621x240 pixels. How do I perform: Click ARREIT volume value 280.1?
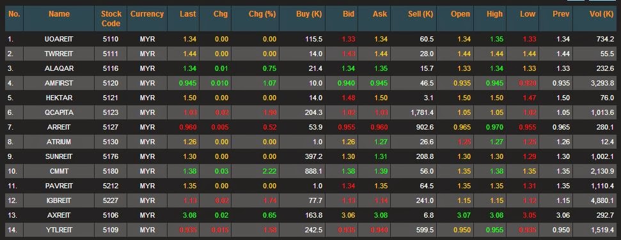point(606,127)
